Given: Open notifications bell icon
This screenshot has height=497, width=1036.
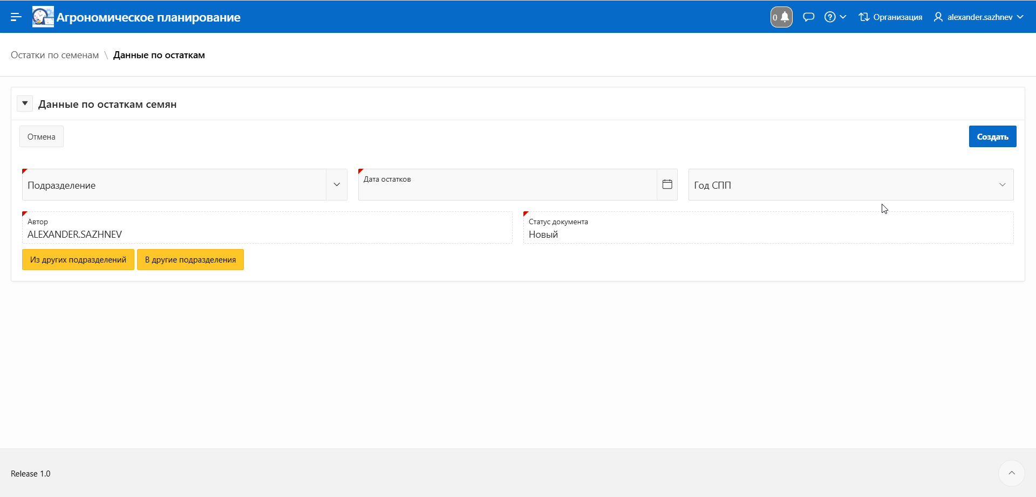Looking at the screenshot, I should click(x=781, y=17).
